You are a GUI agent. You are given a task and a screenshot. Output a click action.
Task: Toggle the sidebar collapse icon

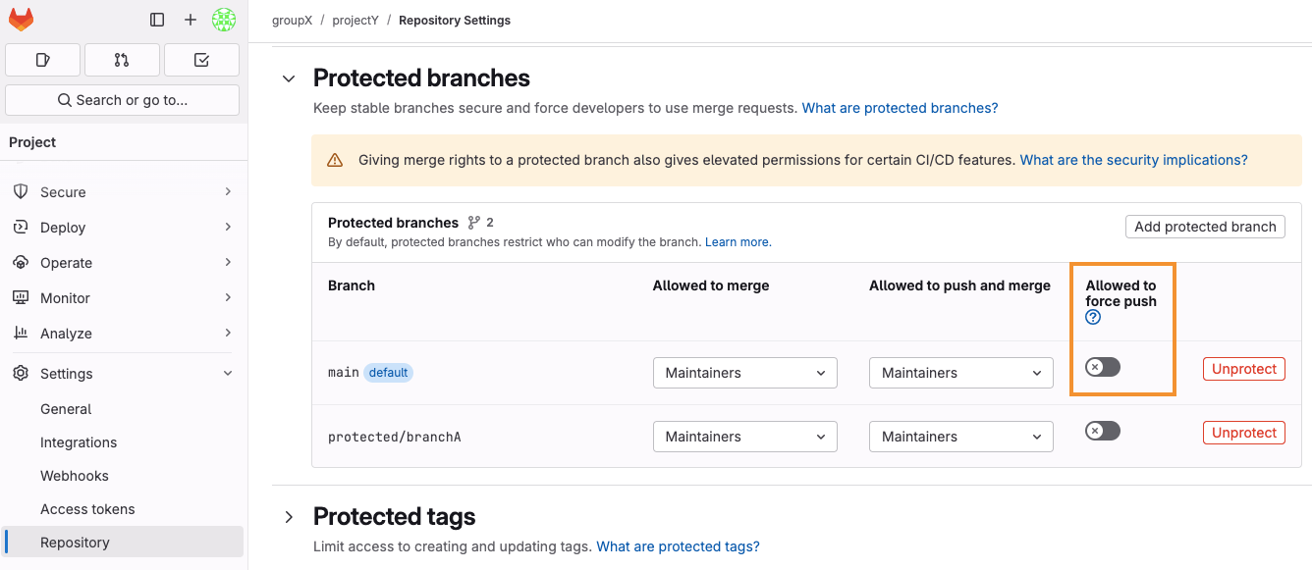click(157, 20)
